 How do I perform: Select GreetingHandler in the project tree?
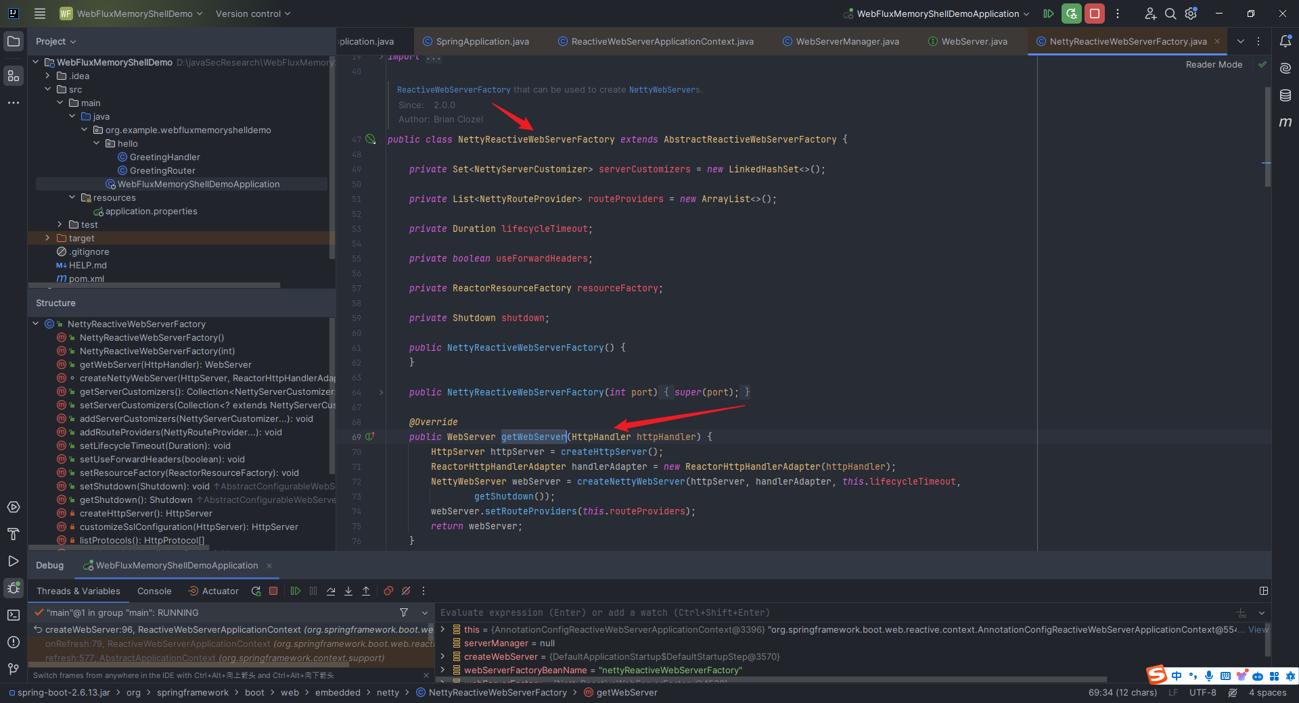pyautogui.click(x=164, y=157)
